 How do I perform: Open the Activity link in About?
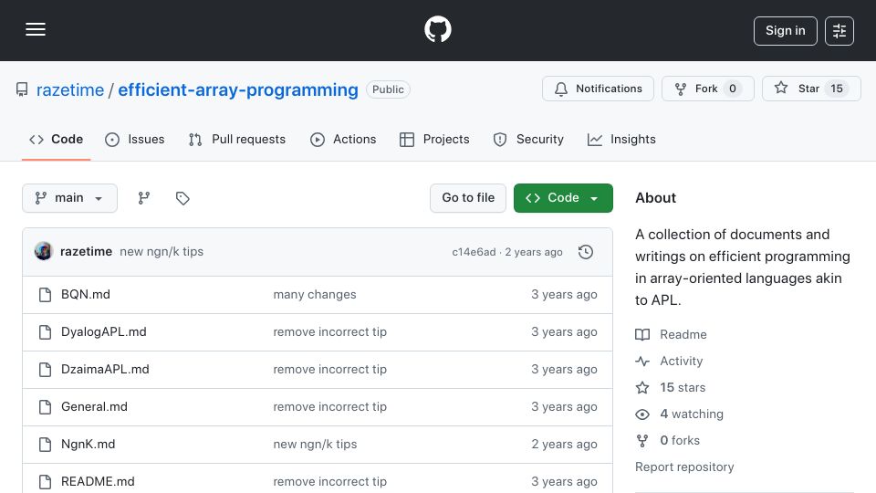[682, 362]
